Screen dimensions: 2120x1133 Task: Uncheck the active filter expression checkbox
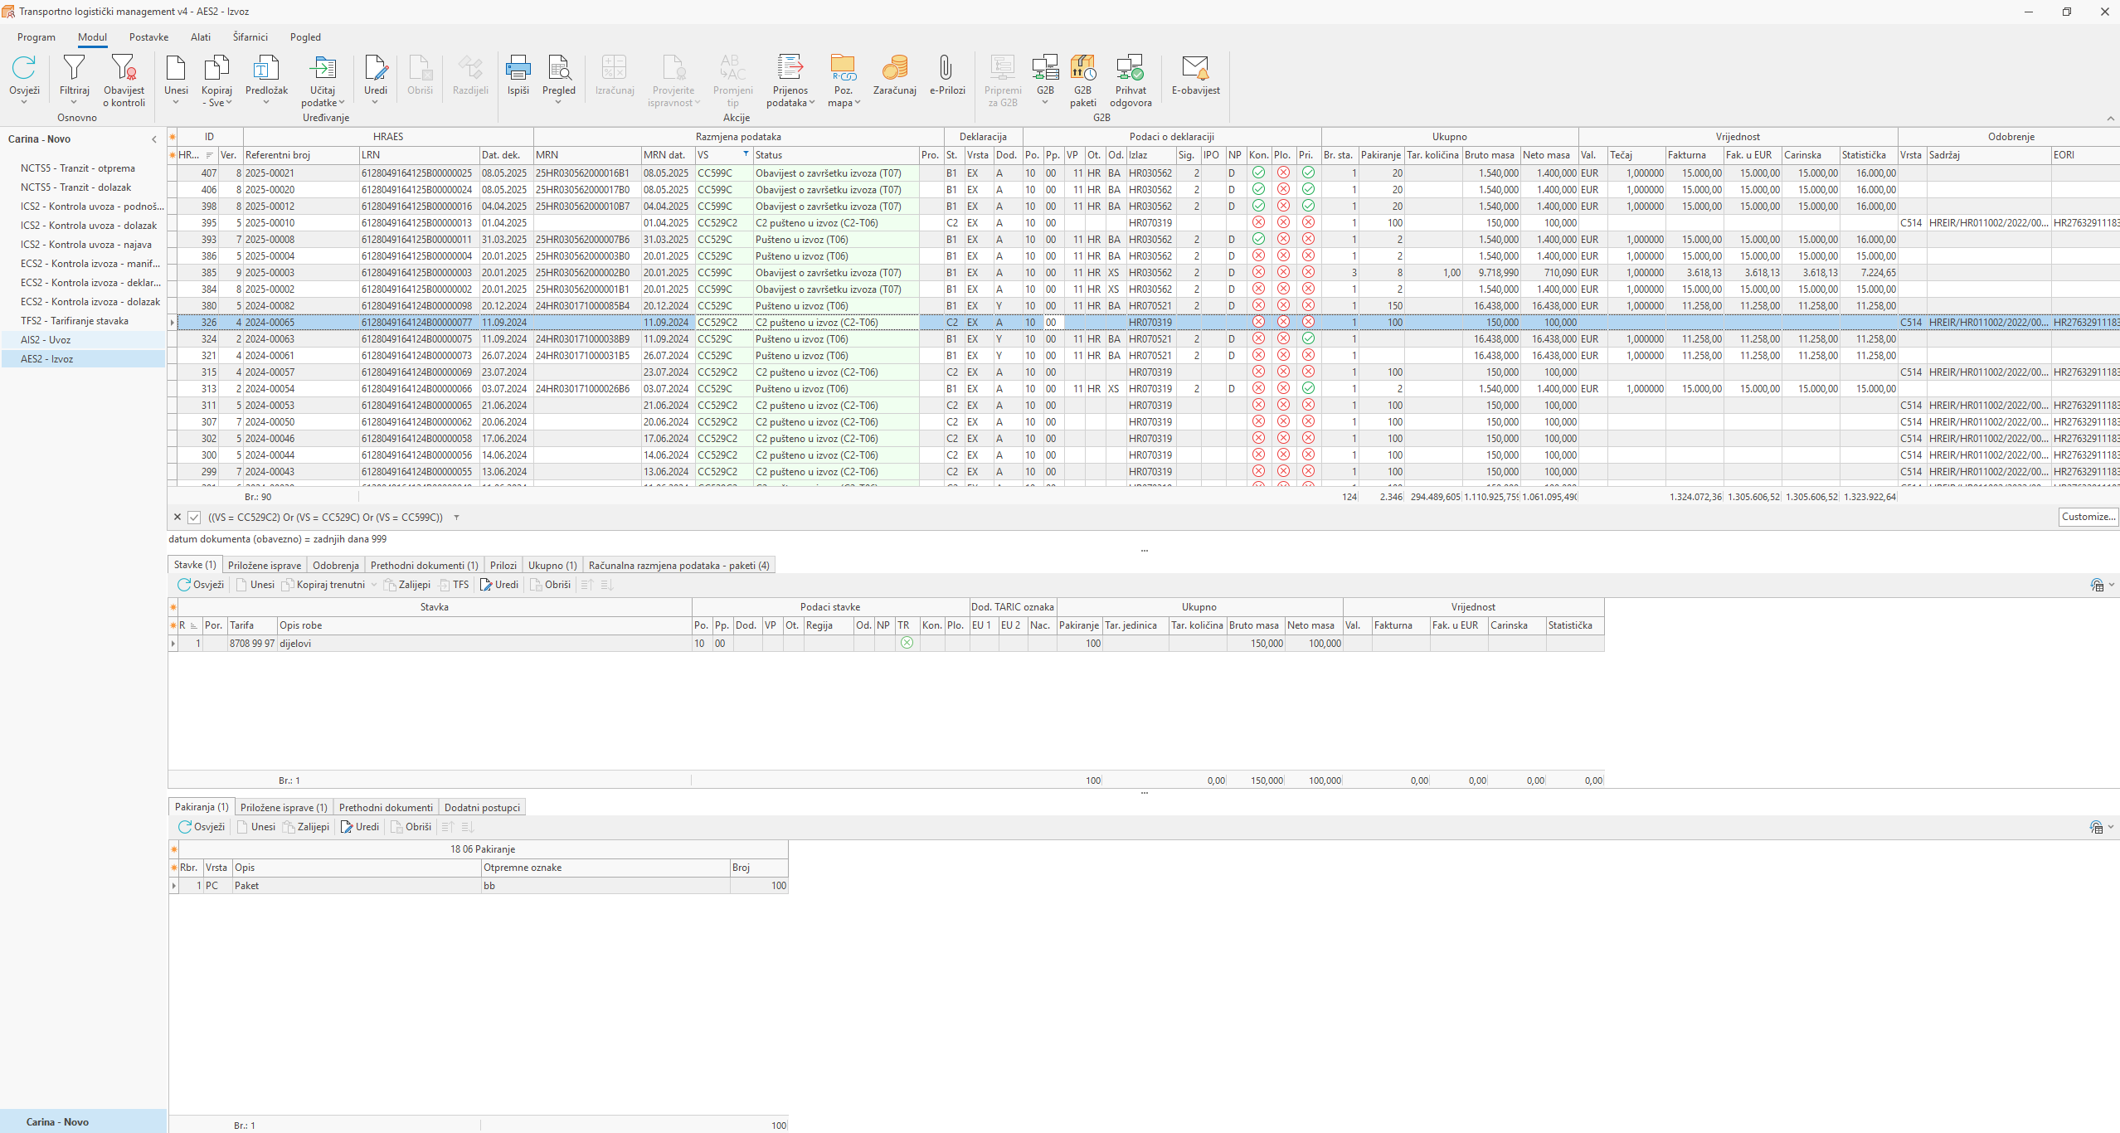pos(194,518)
